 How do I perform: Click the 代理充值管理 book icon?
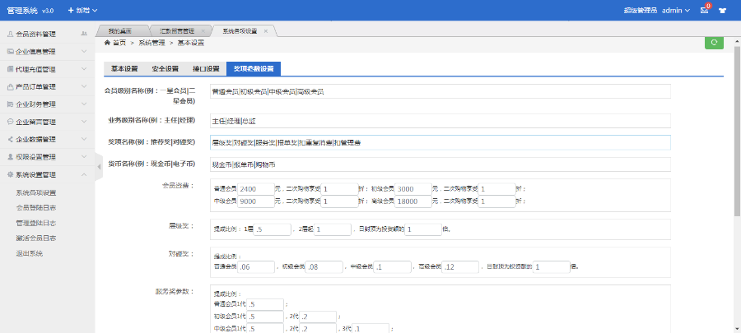pos(11,69)
